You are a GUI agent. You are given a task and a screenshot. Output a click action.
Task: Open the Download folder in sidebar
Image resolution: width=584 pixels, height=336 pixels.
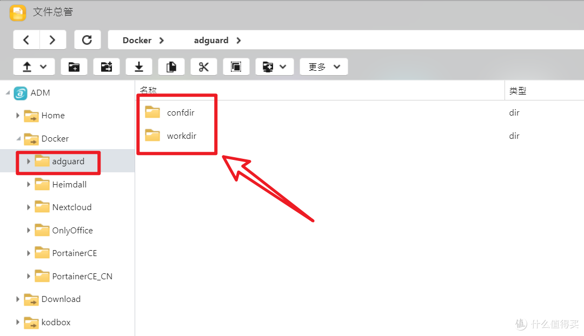(x=61, y=299)
